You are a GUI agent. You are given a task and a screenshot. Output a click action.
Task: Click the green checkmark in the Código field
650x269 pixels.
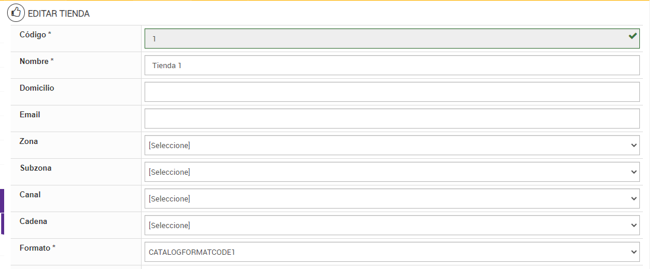coord(633,36)
